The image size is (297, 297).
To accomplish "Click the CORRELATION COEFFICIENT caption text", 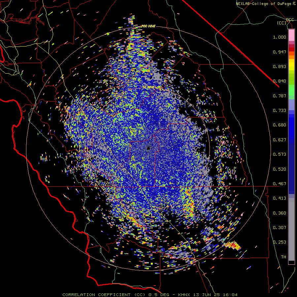I will point(96,295).
